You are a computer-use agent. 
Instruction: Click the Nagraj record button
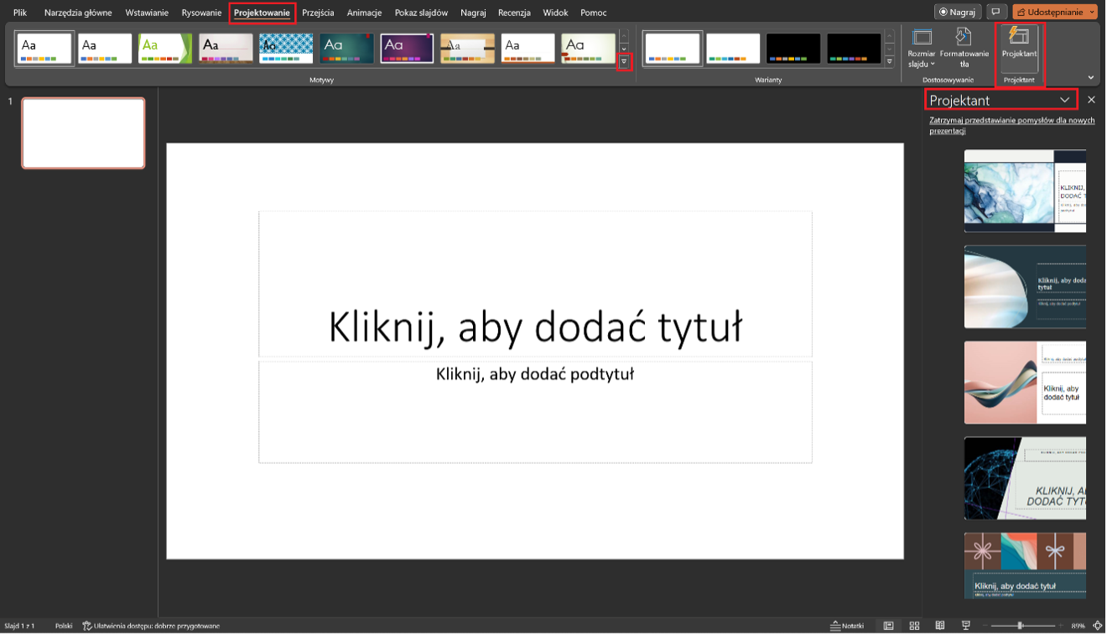point(957,13)
